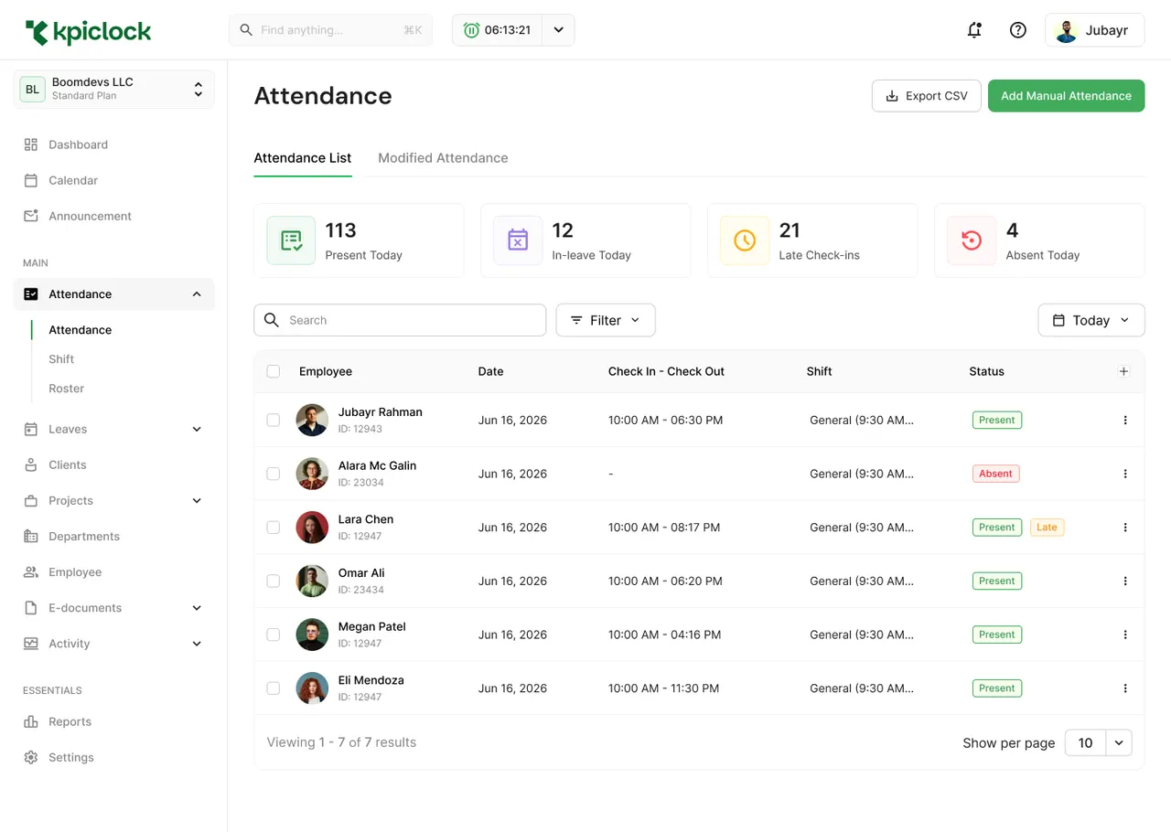Select the Attendance List tab

tap(303, 158)
